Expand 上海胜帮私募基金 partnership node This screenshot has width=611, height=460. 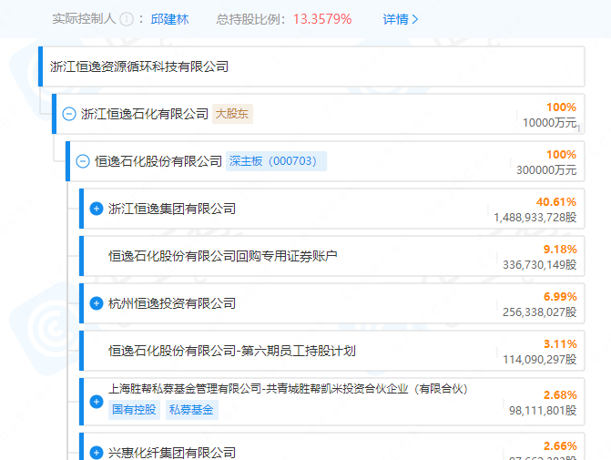point(97,402)
